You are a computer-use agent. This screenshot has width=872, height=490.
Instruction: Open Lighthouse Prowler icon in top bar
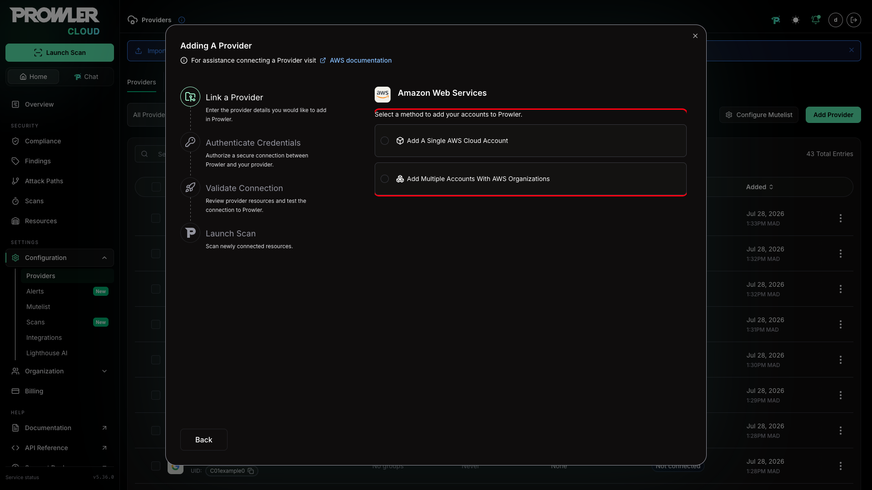coord(776,20)
